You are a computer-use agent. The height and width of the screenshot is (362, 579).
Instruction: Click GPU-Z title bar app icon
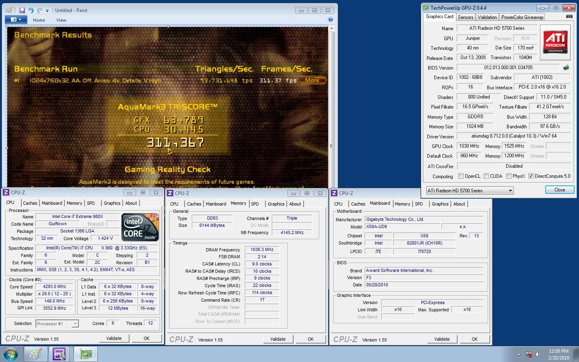[x=426, y=8]
